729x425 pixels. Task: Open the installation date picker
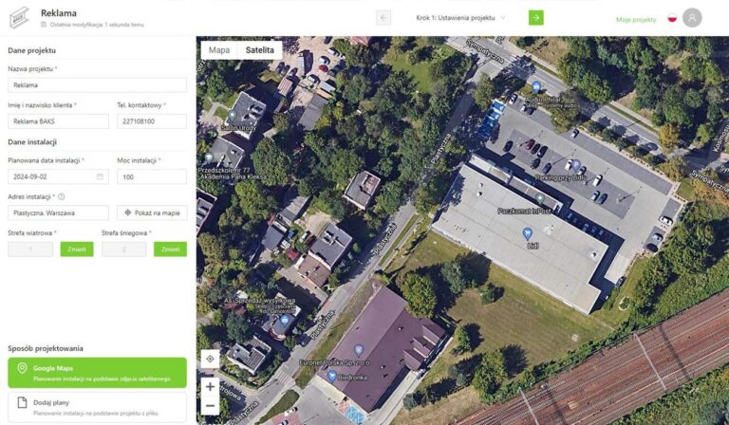tap(58, 176)
